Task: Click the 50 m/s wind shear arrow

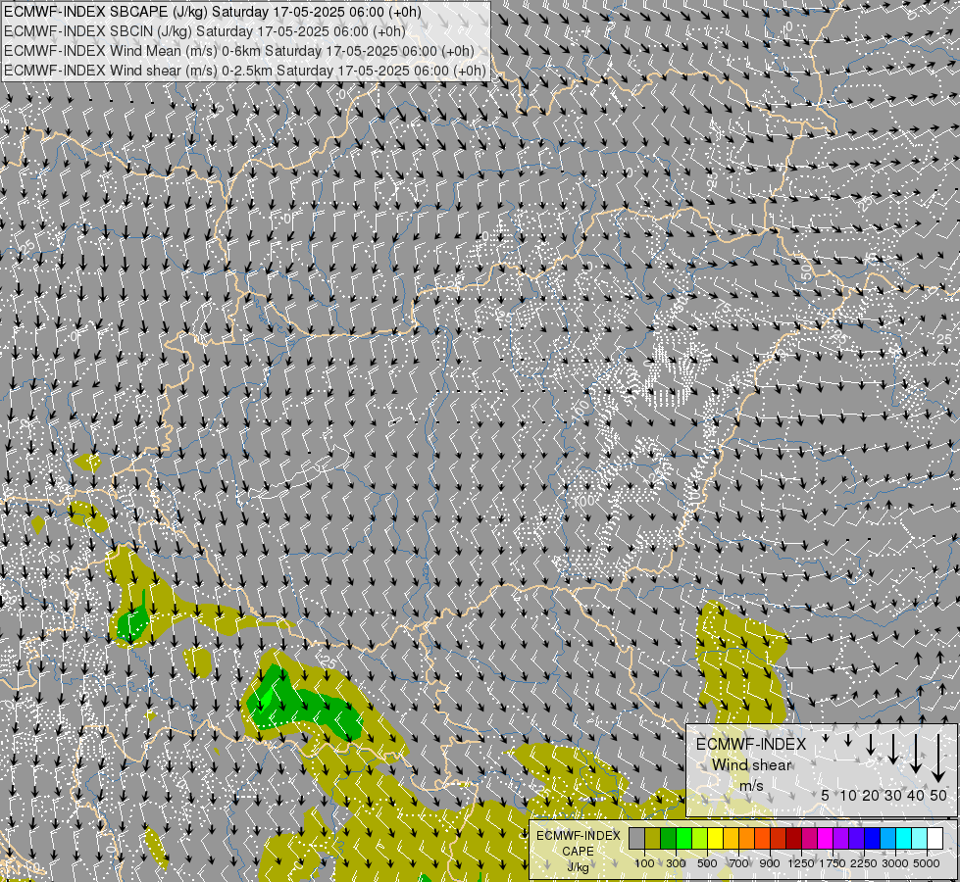Action: pyautogui.click(x=938, y=759)
